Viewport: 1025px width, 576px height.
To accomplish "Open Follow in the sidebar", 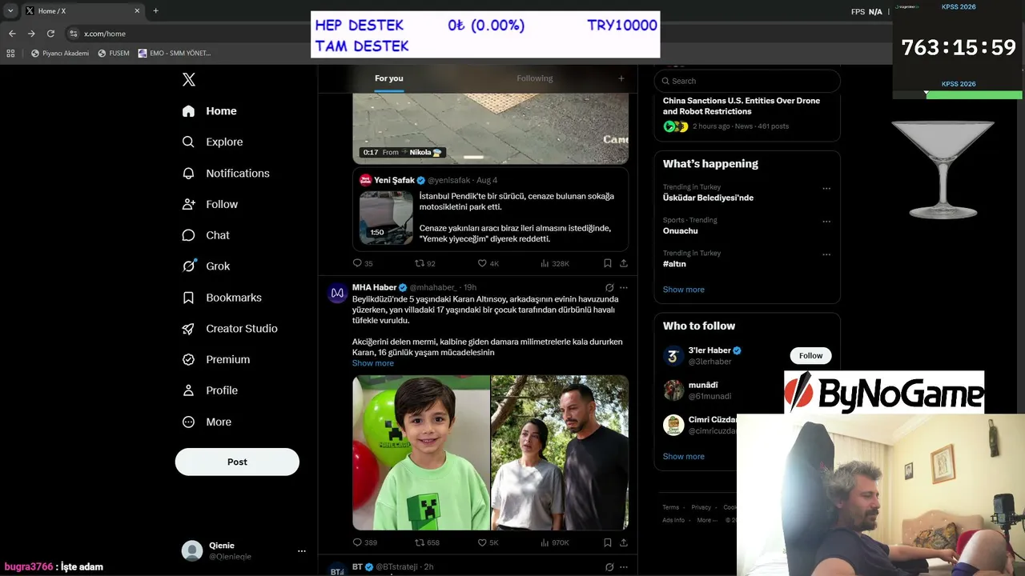I will pyautogui.click(x=210, y=204).
